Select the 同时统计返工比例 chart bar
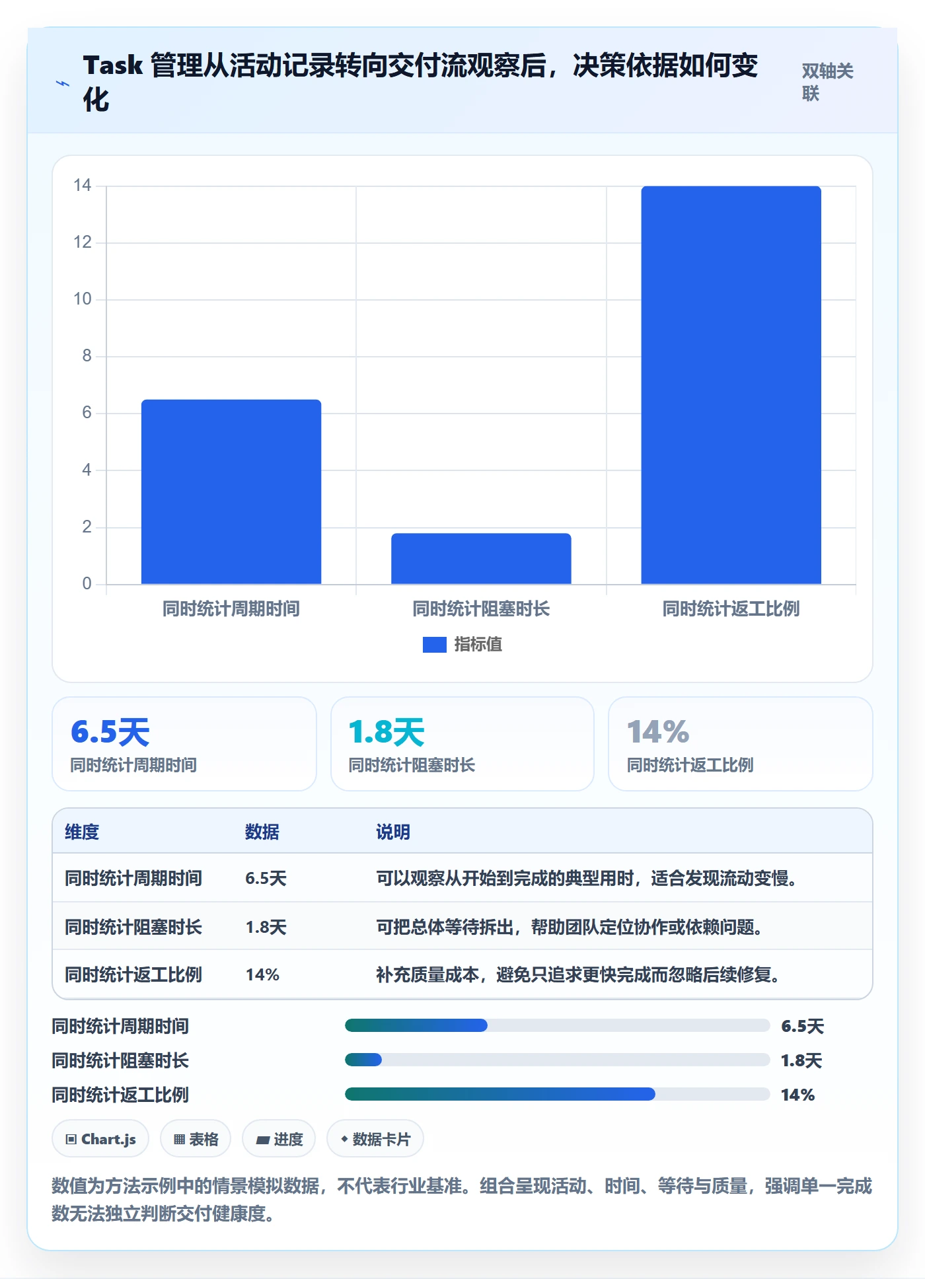Screen dimensions: 925x1279 point(731,385)
